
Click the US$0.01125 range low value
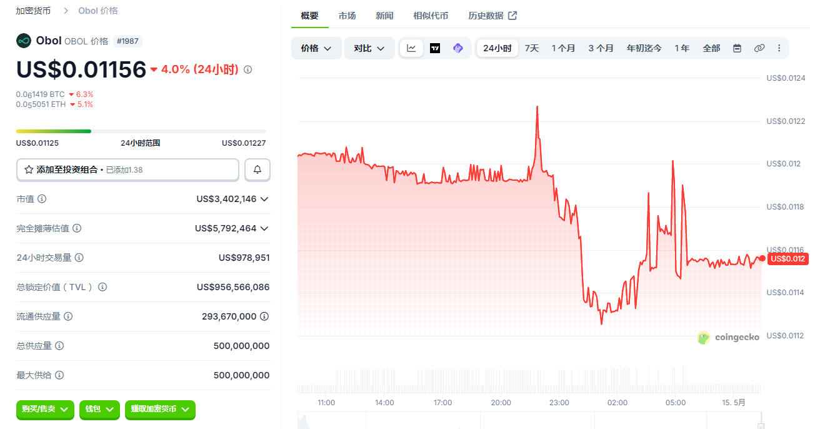37,143
